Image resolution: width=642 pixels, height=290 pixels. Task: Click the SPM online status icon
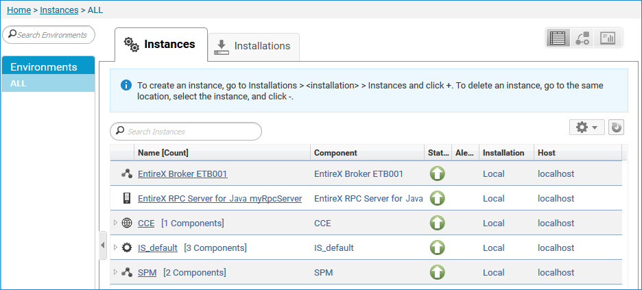438,272
